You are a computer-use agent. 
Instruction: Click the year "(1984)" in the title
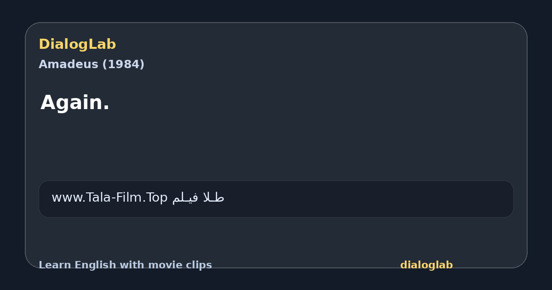coord(123,64)
